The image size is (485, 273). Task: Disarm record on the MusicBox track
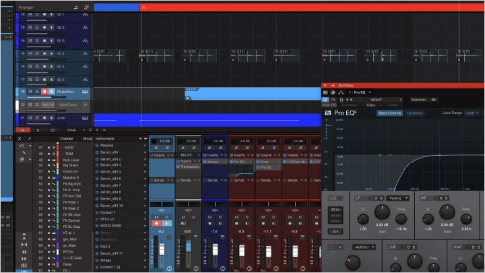[44, 92]
